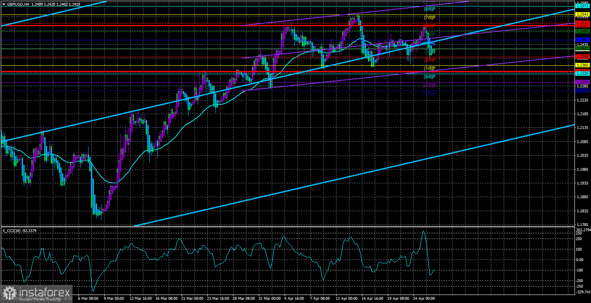
Task: Select the 9 Mar 00:00 time label
Action: (x=113, y=299)
